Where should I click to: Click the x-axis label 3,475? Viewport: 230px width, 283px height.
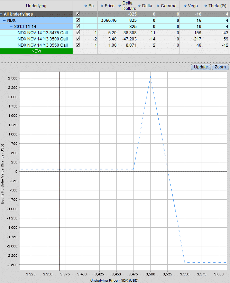point(134,274)
